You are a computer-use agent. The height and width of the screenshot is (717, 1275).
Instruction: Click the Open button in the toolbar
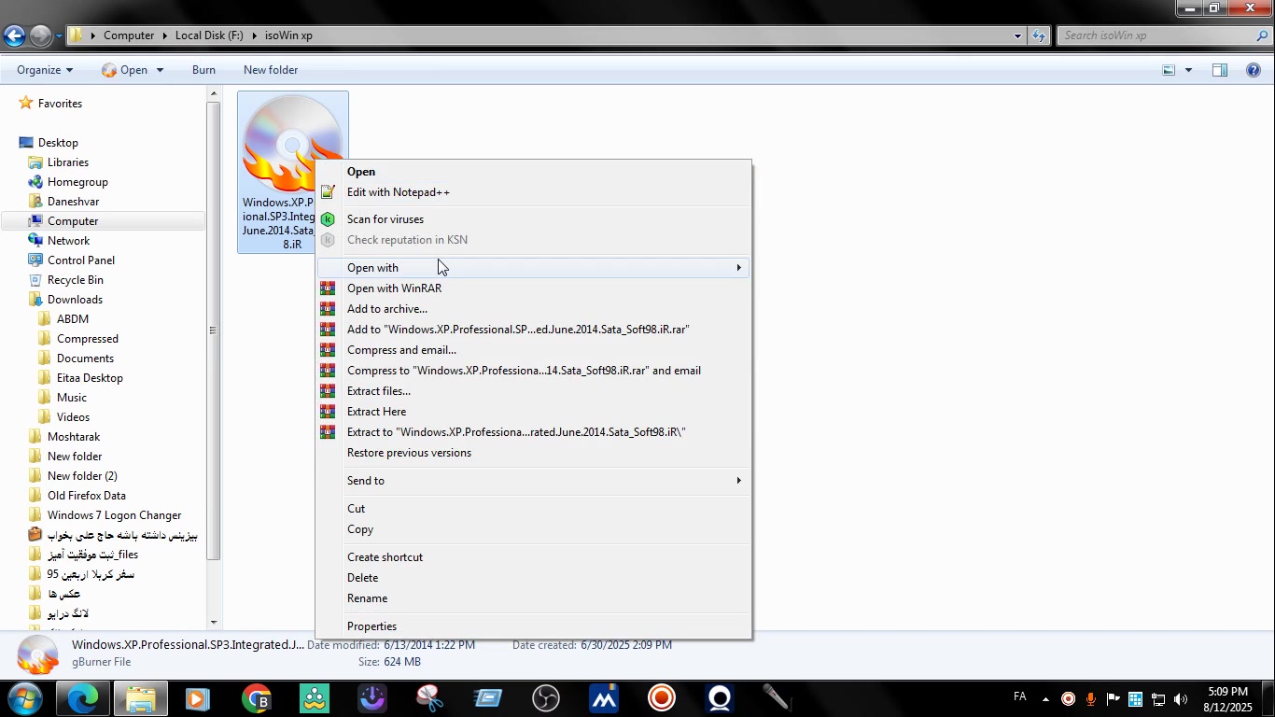pyautogui.click(x=125, y=70)
